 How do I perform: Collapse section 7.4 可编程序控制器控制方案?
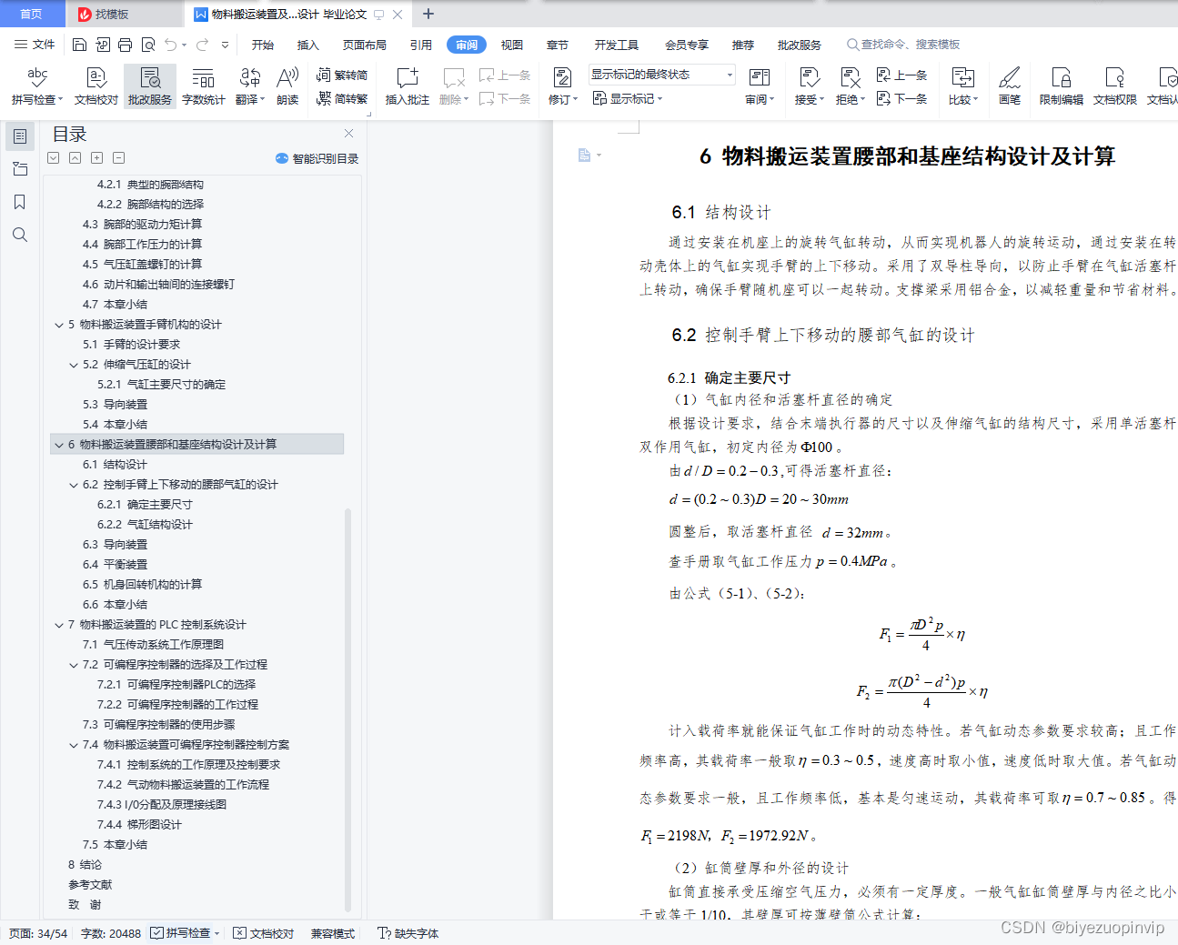coord(74,745)
